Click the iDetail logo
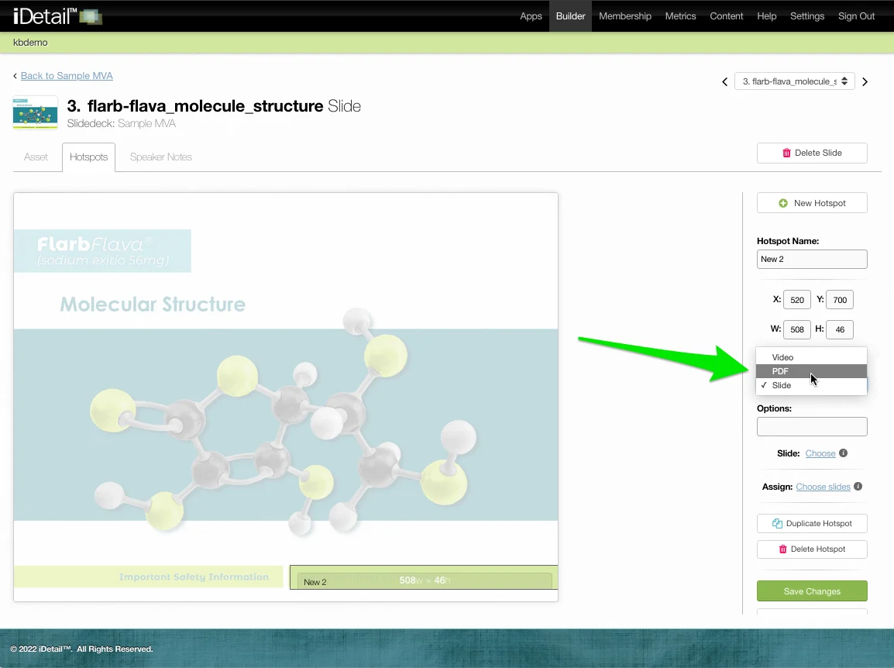Screen dimensions: 894x668 pyautogui.click(x=57, y=15)
